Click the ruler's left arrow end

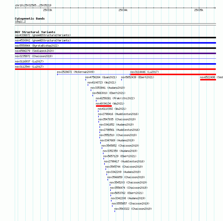tap(16, 8)
